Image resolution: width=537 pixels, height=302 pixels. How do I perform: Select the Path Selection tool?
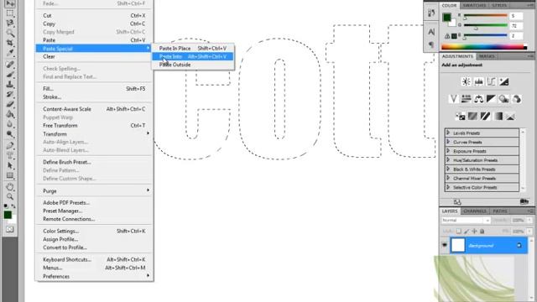[10, 165]
